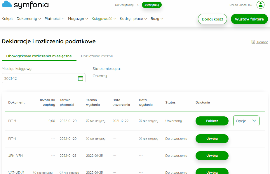Click the PIT-5 creation date 2021-12-29
This screenshot has width=270, height=174.
120,121
